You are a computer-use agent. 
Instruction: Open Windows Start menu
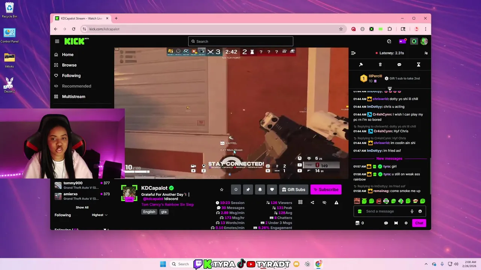(x=163, y=264)
